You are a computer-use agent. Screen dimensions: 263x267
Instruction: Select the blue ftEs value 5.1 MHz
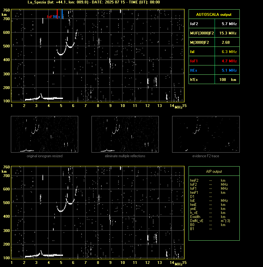[x=229, y=70]
